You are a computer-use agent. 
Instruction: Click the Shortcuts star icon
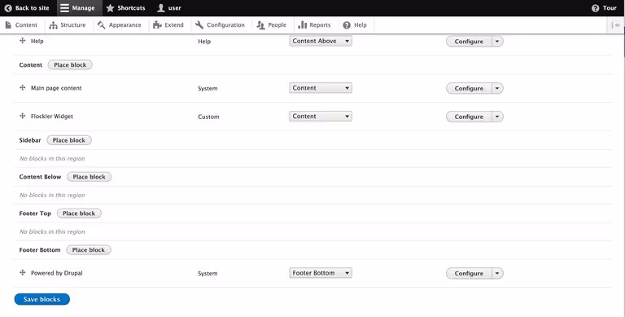pyautogui.click(x=111, y=8)
